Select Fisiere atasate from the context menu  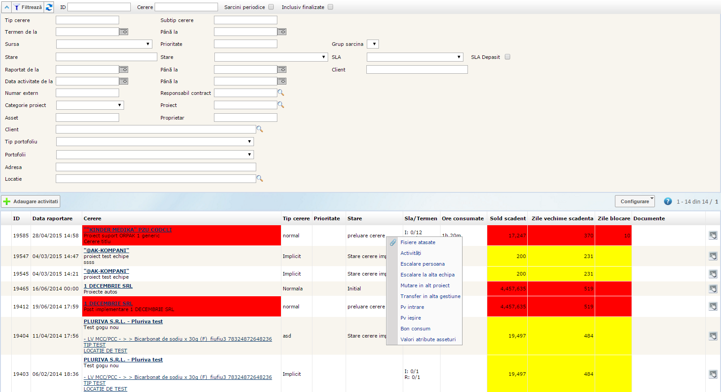tap(418, 242)
